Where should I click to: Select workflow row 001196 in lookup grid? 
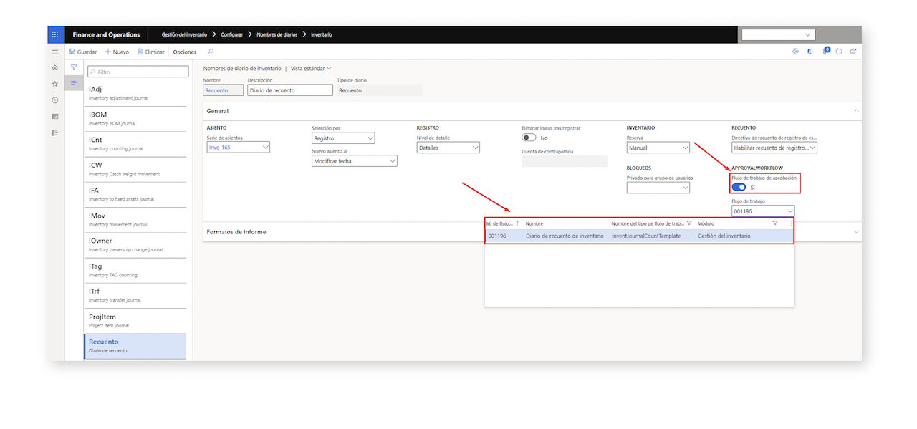[639, 236]
